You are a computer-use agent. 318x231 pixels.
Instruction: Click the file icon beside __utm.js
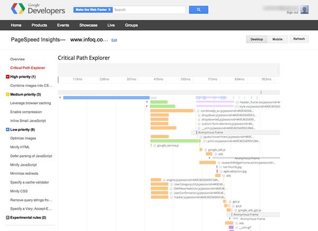point(199,128)
